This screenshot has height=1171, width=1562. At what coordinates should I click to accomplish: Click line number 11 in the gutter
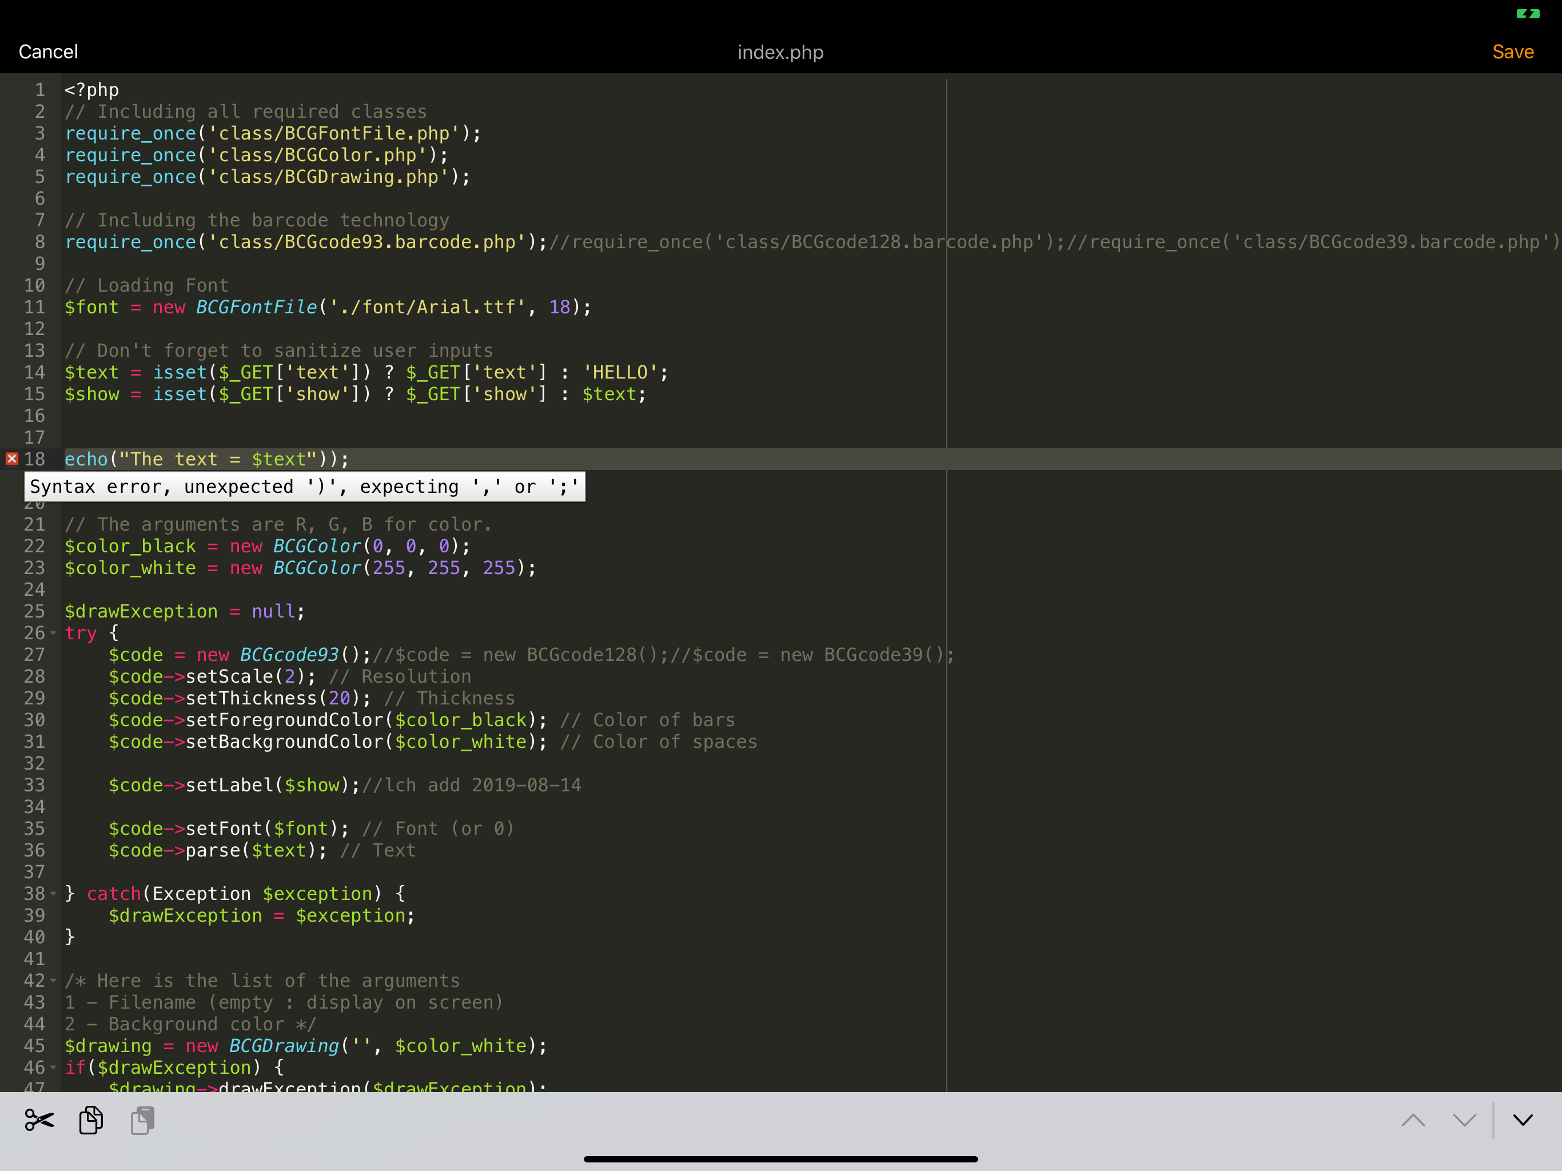coord(34,307)
